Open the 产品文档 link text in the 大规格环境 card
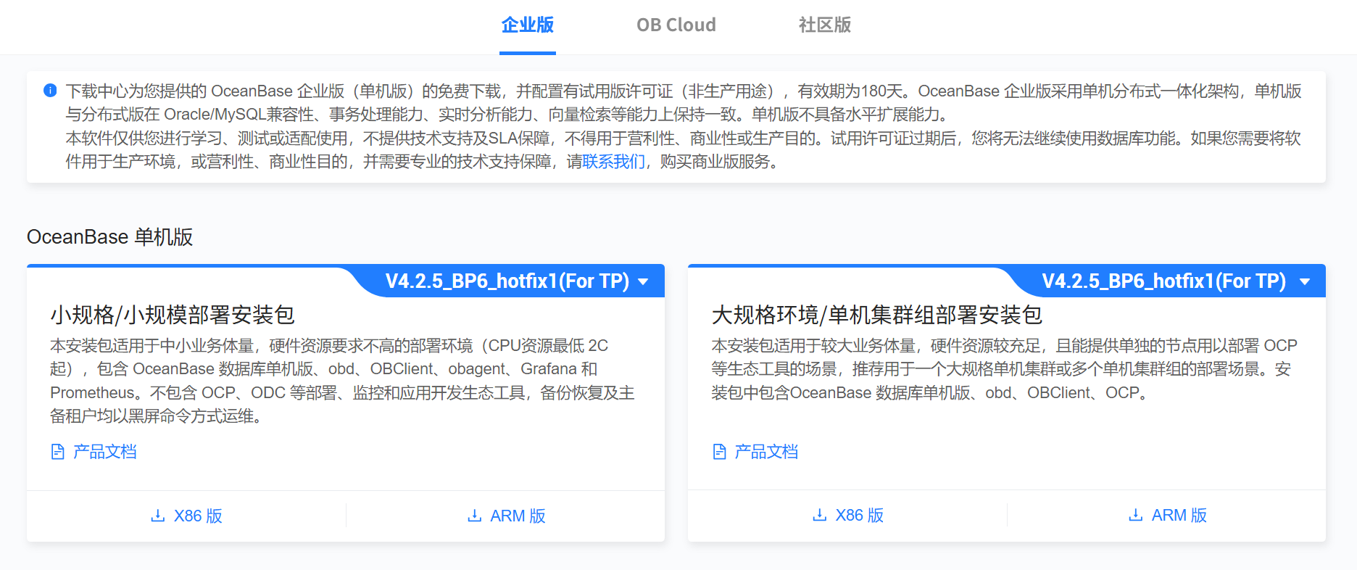 pyautogui.click(x=766, y=452)
